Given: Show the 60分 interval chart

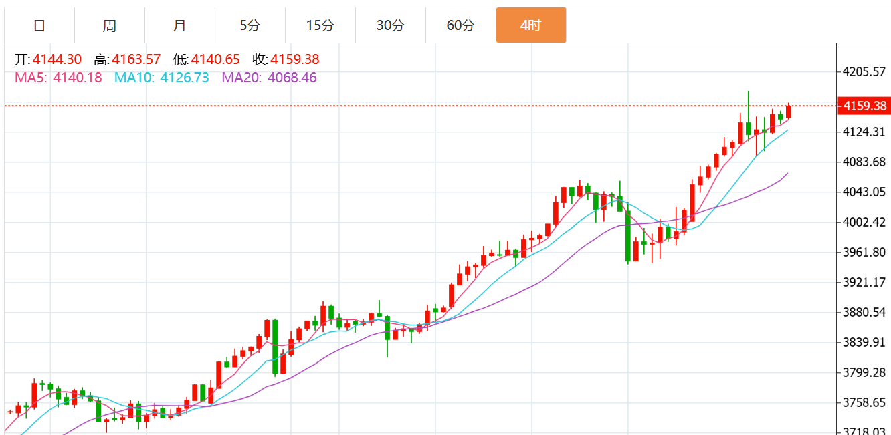Looking at the screenshot, I should (461, 26).
